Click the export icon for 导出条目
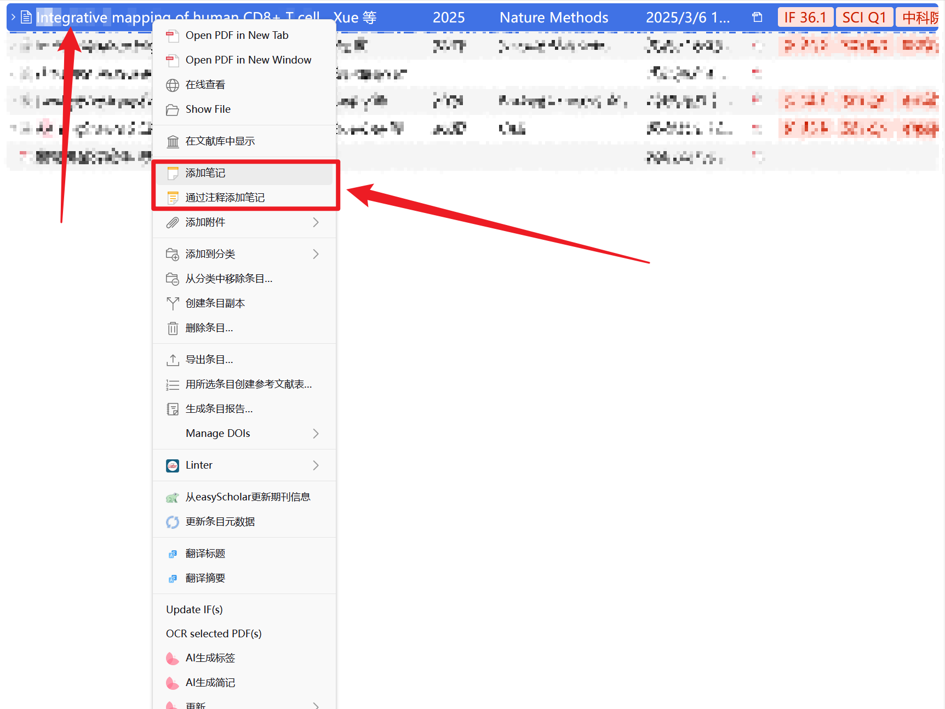Viewport: 945px width, 709px height. pos(173,360)
